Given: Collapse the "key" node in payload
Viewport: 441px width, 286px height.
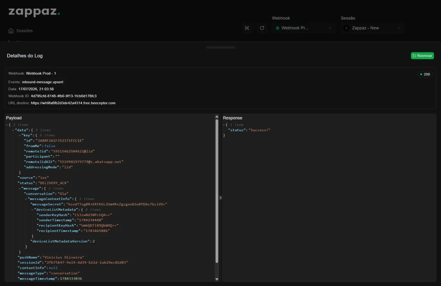Looking at the screenshot, I should pyautogui.click(x=19, y=135).
